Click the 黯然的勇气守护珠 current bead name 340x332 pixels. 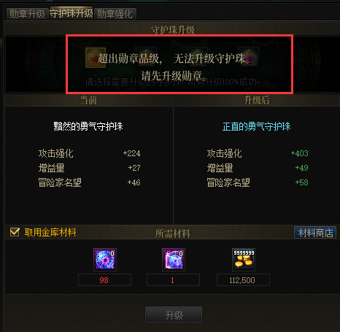pos(88,126)
